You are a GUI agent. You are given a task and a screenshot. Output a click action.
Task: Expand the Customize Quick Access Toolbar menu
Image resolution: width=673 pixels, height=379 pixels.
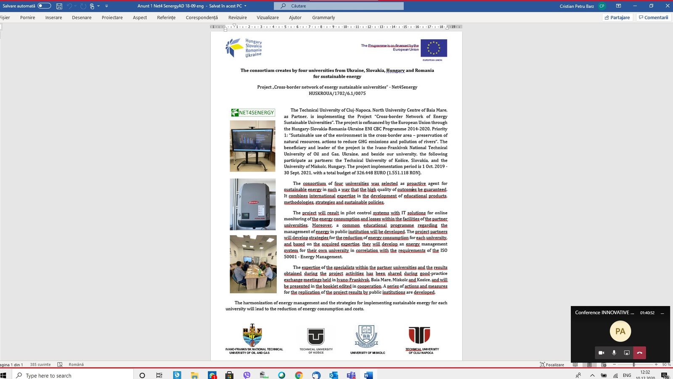[106, 6]
